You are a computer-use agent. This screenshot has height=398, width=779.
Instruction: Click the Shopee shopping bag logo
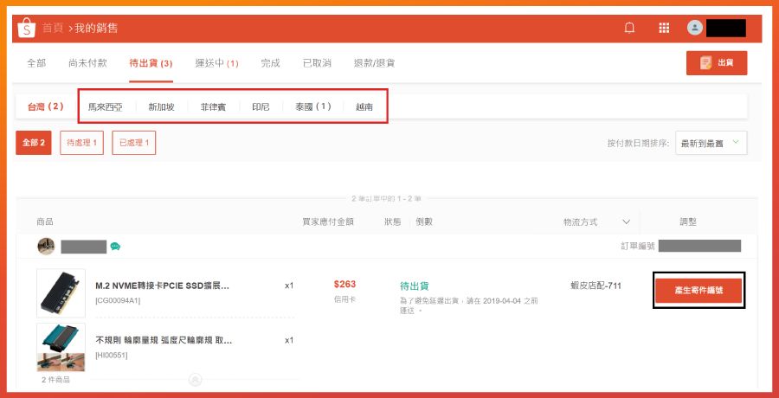click(x=26, y=28)
